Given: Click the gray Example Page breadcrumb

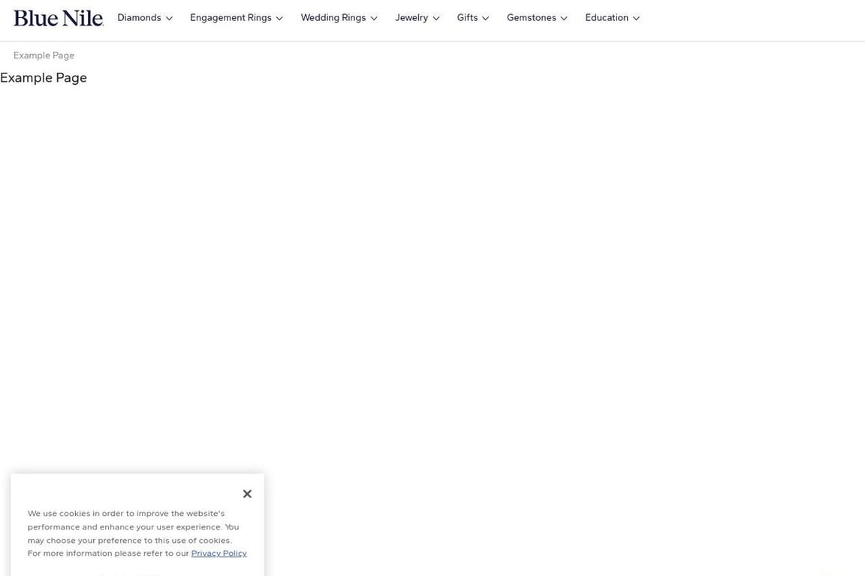Looking at the screenshot, I should 44,55.
